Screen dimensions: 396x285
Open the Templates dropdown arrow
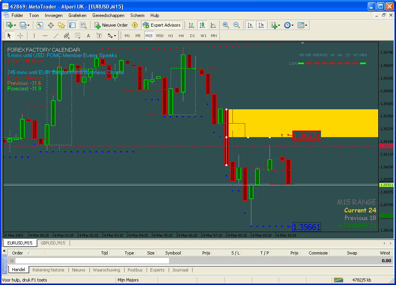tap(306, 25)
